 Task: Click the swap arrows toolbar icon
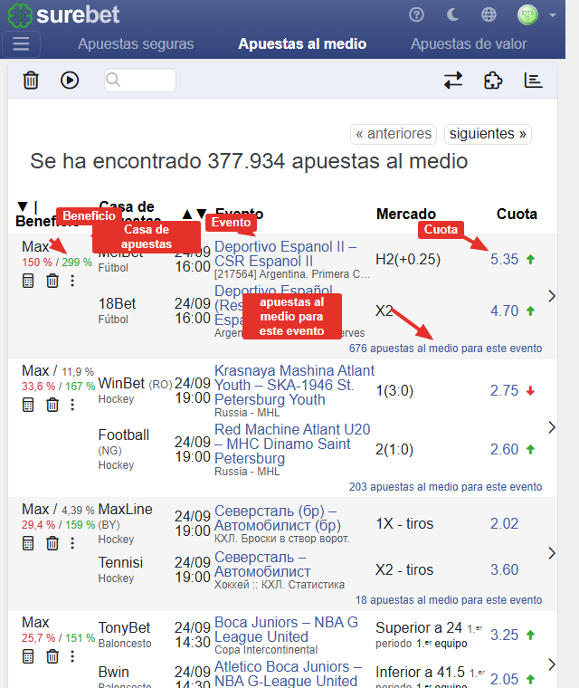pyautogui.click(x=453, y=81)
